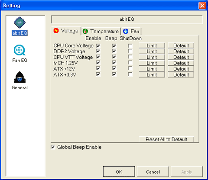The height and width of the screenshot is (180, 208).
Task: Enable ShutDown for CPU Core Voltage
Action: click(130, 46)
